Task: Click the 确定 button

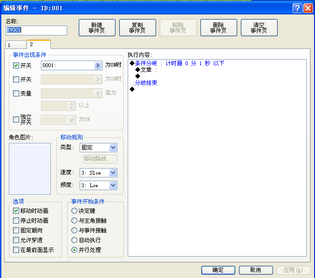Action: click(218, 270)
